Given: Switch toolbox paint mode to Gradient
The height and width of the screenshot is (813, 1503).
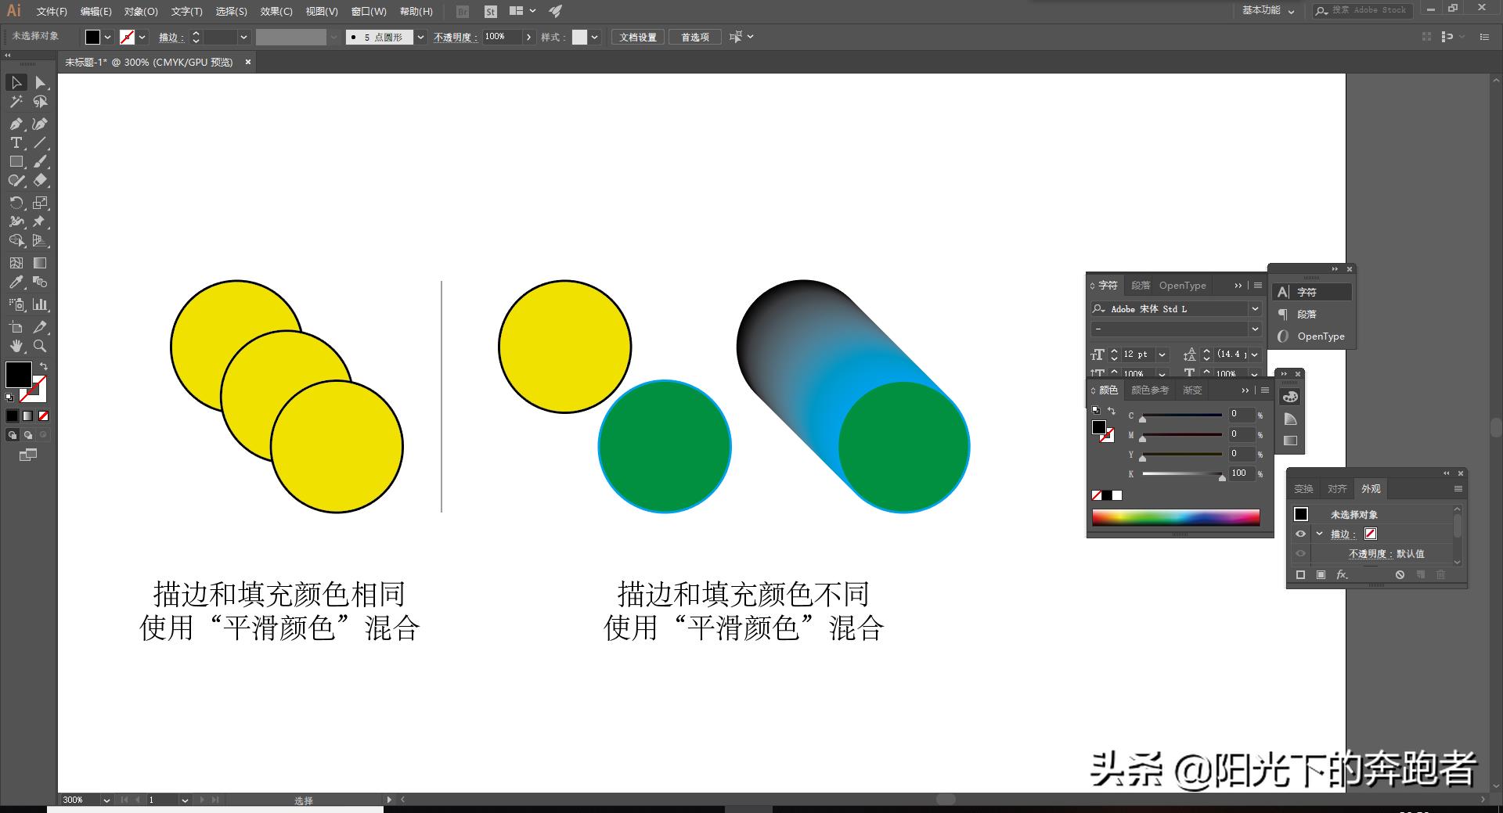Looking at the screenshot, I should (28, 415).
